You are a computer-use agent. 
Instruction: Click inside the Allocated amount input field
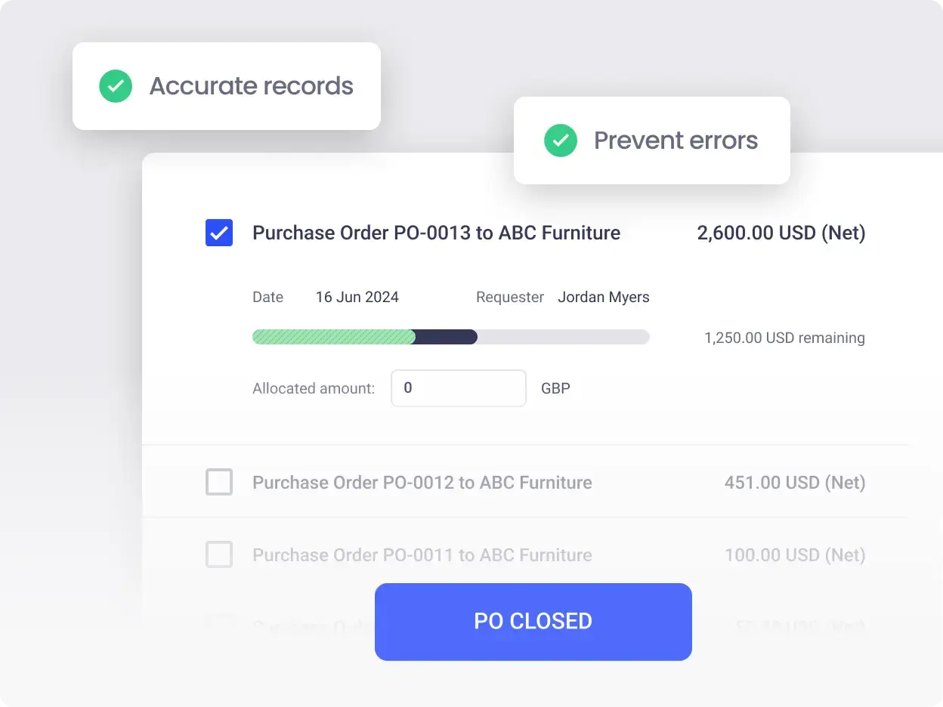[x=458, y=387]
